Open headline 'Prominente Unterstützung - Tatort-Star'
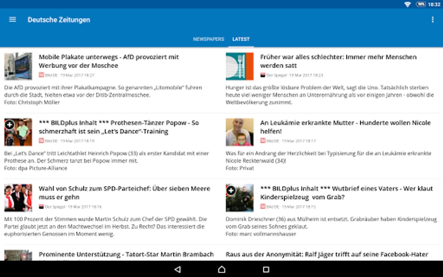The image size is (443, 277). pyautogui.click(x=126, y=255)
